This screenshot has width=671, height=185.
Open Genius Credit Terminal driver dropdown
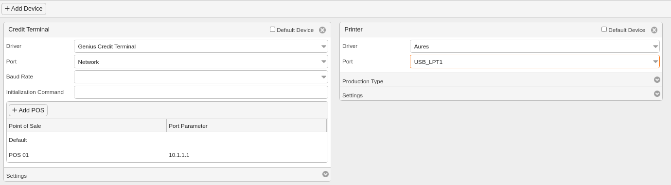point(201,46)
